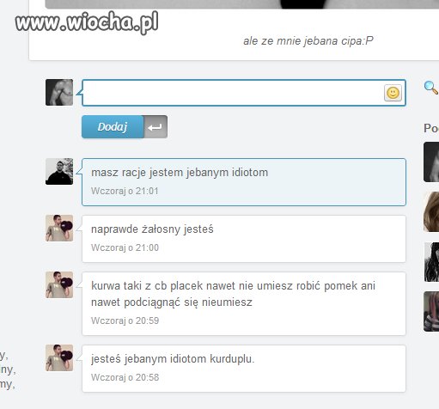
Task: Open sidebar thumbnail with long black hair
Action: [x=431, y=262]
